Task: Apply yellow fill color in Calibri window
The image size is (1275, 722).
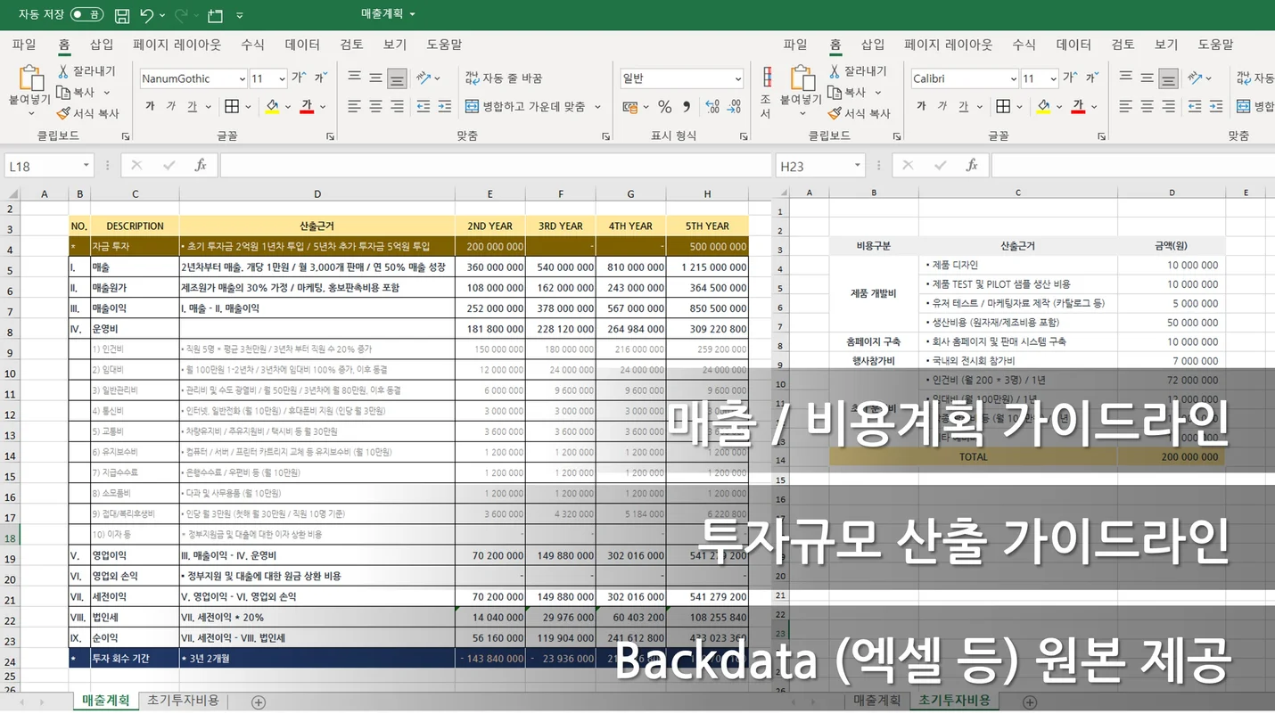Action: click(x=1043, y=107)
